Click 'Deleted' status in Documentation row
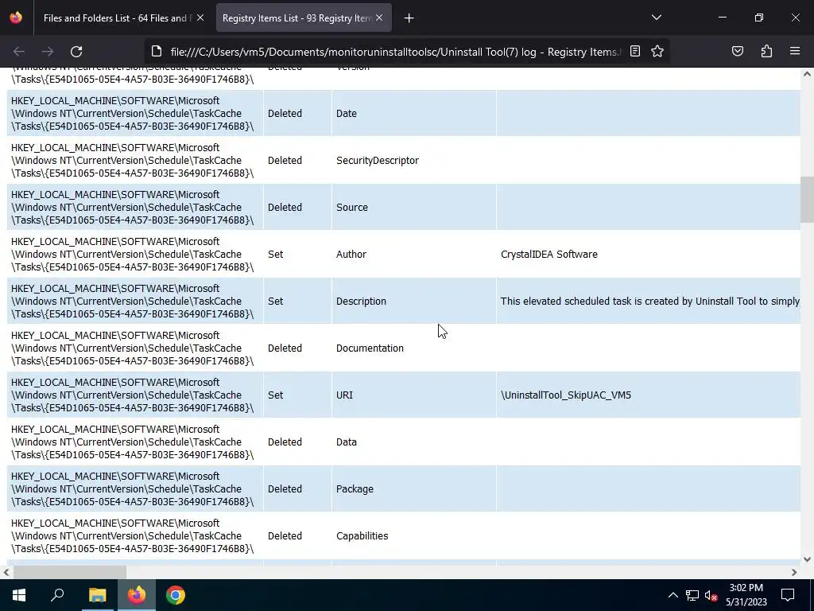This screenshot has height=611, width=814. pyautogui.click(x=285, y=348)
